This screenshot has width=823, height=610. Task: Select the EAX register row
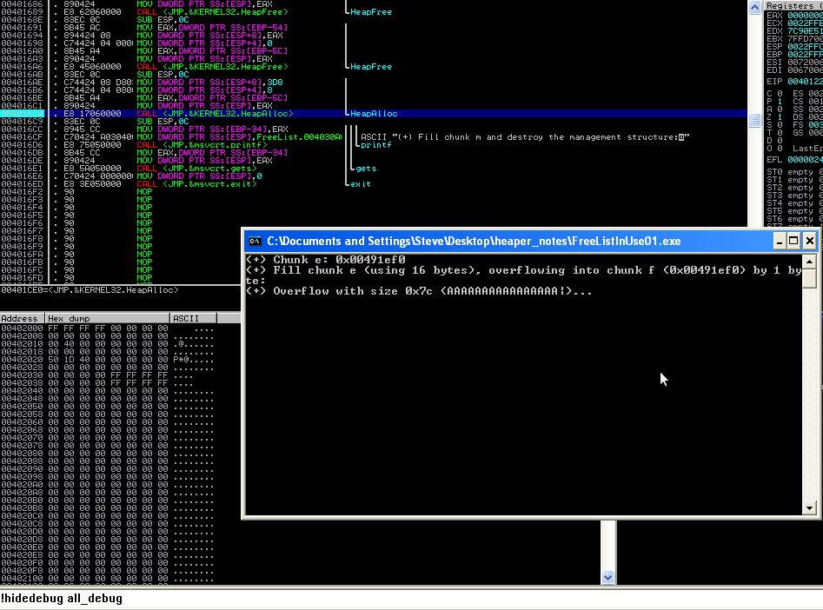pyautogui.click(x=794, y=16)
